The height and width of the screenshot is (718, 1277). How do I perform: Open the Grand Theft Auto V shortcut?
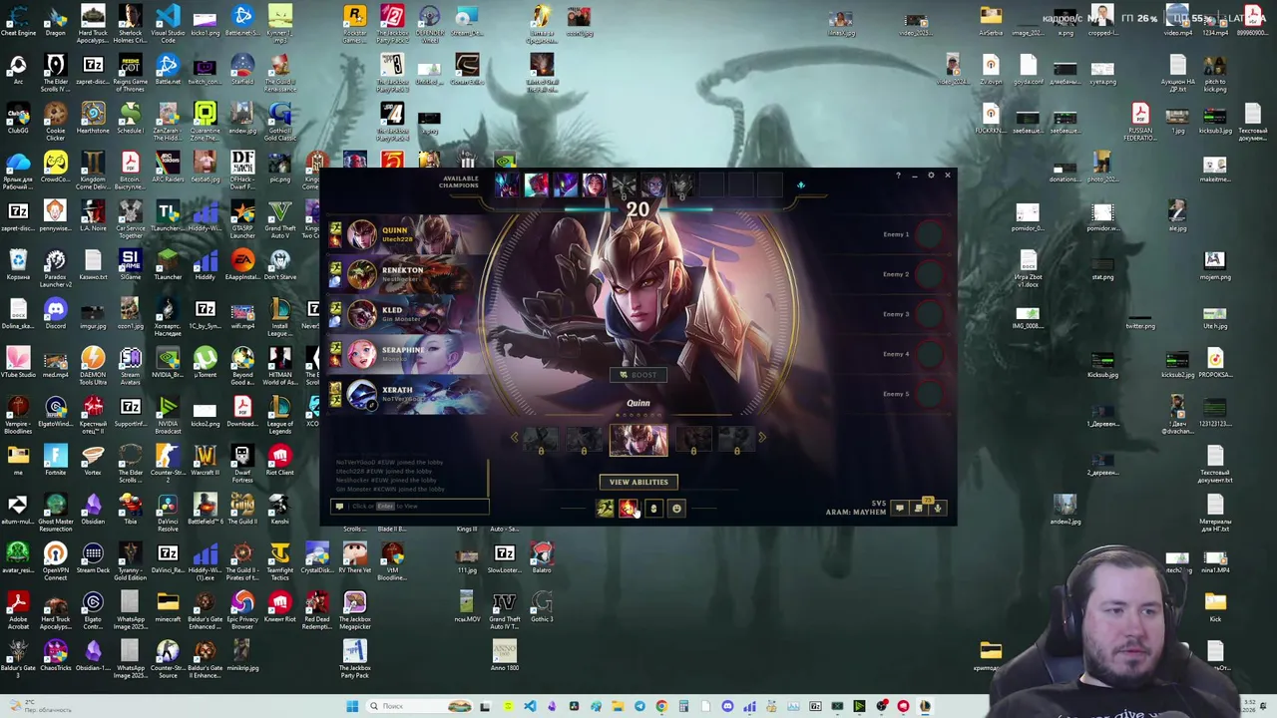pos(279,216)
